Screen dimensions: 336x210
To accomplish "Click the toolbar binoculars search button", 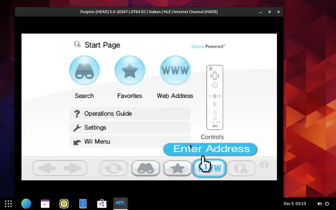I will click(x=146, y=168).
